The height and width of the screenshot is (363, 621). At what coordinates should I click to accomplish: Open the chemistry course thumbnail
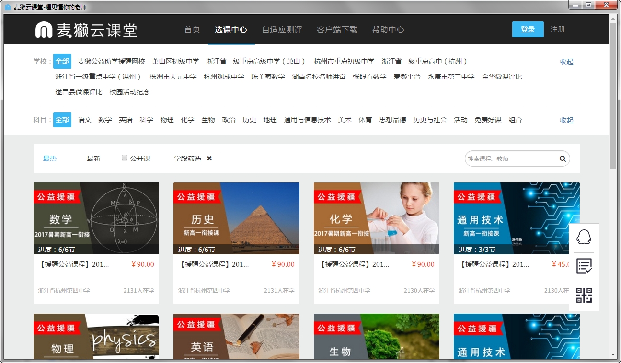click(376, 218)
